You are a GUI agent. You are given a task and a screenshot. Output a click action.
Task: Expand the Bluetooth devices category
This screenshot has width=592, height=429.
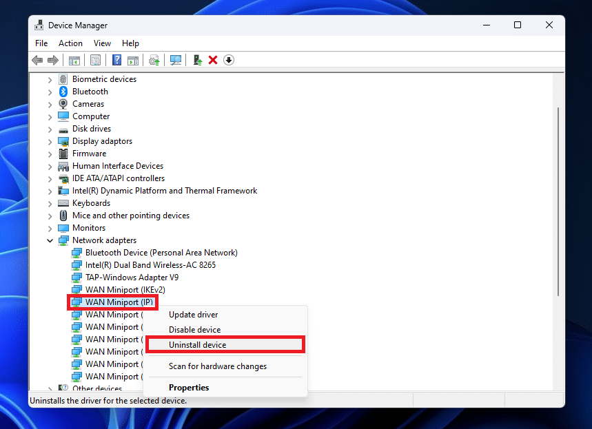pyautogui.click(x=49, y=91)
